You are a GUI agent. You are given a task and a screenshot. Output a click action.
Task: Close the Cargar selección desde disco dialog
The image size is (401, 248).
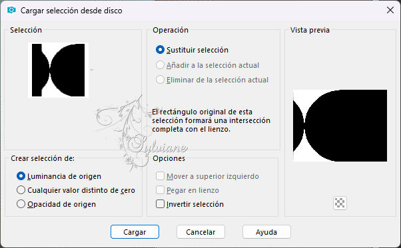click(390, 10)
